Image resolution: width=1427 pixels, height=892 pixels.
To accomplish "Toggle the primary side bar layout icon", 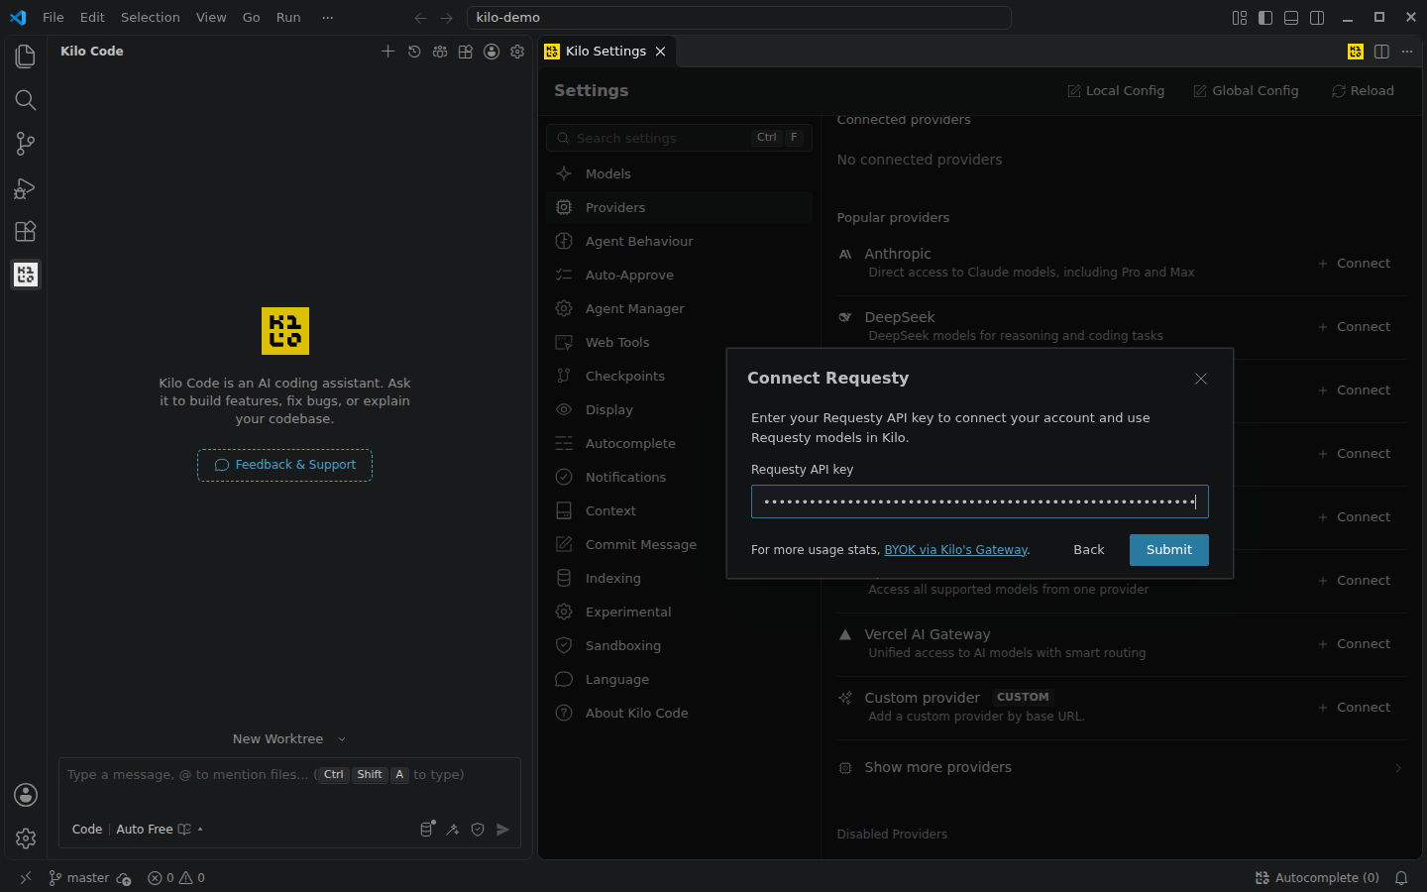I will click(1265, 18).
